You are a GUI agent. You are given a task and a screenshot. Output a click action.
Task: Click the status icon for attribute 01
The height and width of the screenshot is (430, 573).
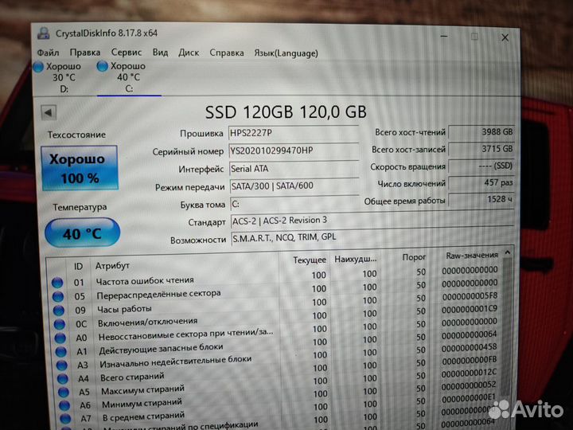tap(57, 283)
